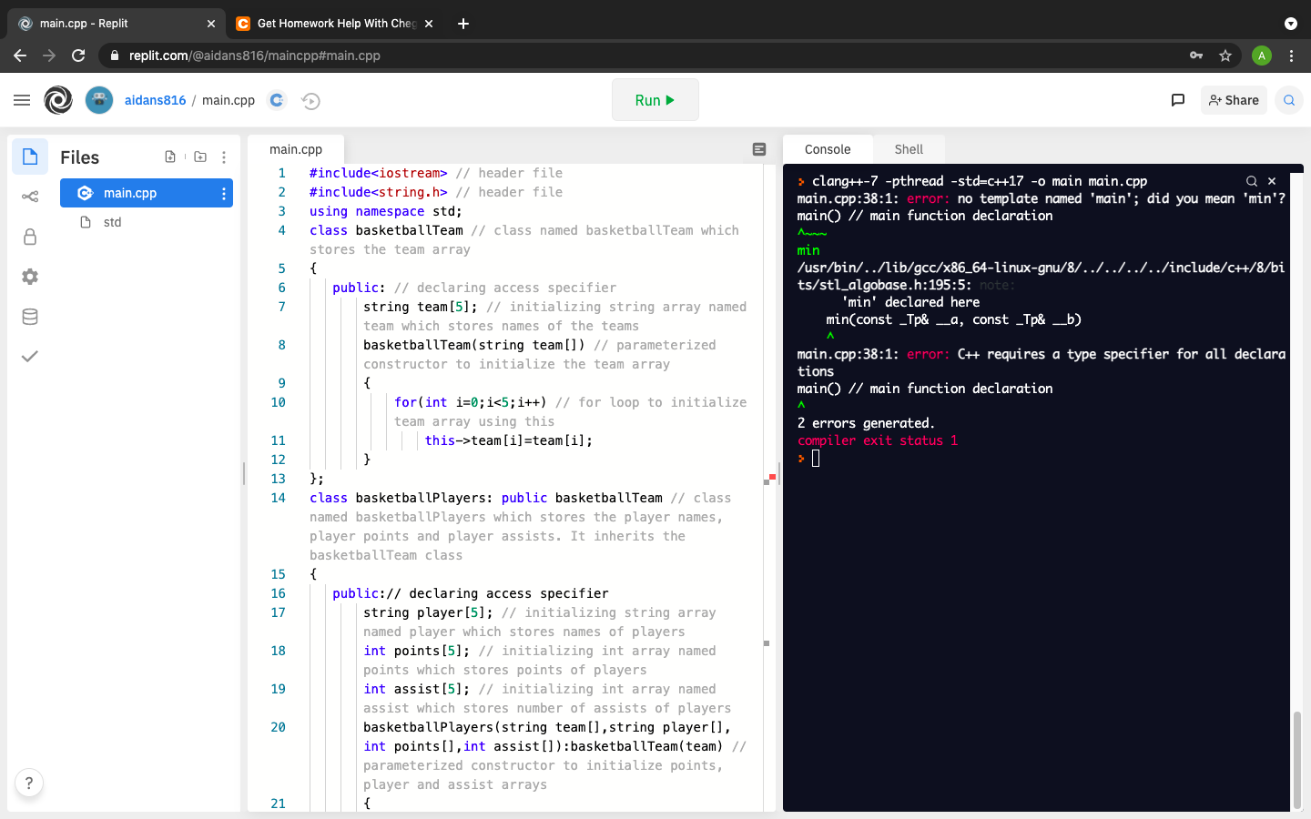Click the Add file icon in Files panel

[x=170, y=157]
